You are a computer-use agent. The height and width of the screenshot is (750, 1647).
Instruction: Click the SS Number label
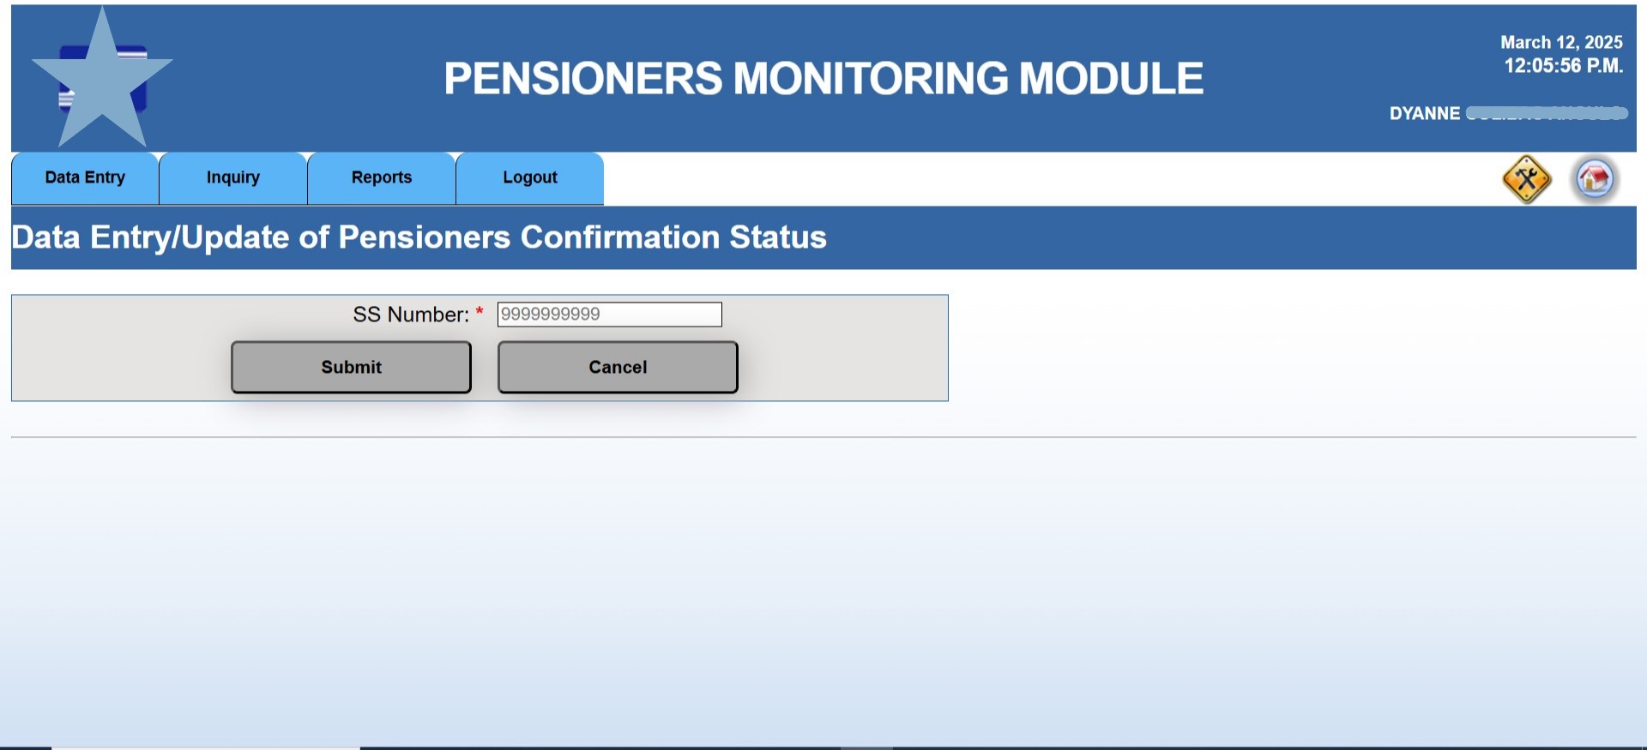click(x=411, y=315)
